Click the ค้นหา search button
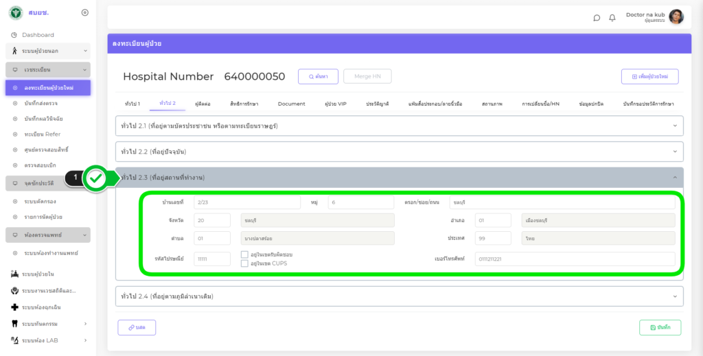This screenshot has height=356, width=703. click(318, 77)
